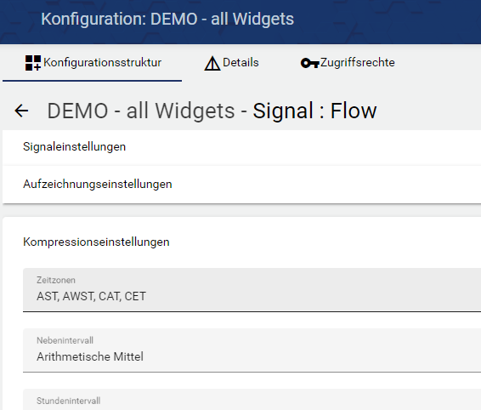Click the DEMO - all Widgets breadcrumb link

tap(141, 111)
